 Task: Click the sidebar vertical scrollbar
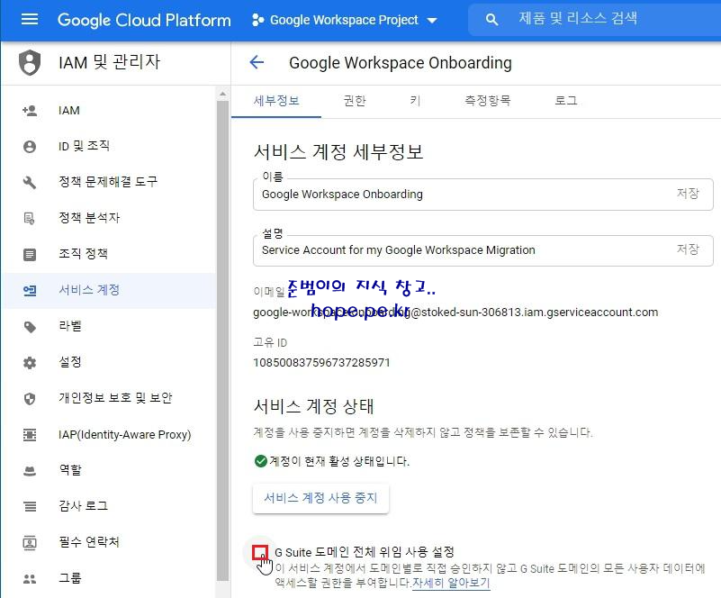click(222, 340)
